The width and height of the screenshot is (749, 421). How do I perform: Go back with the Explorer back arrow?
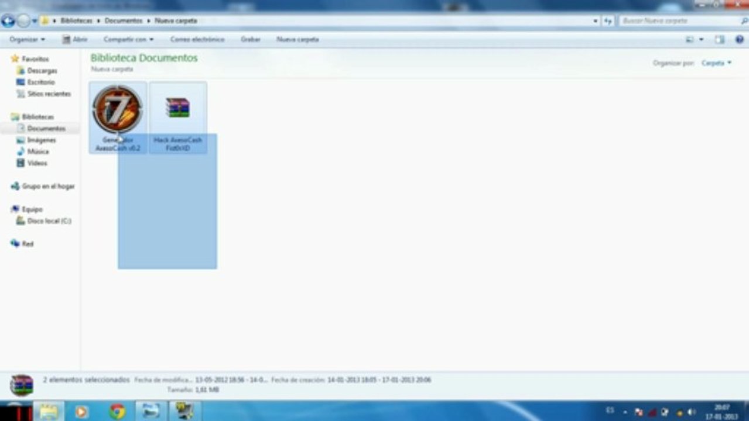(x=8, y=21)
